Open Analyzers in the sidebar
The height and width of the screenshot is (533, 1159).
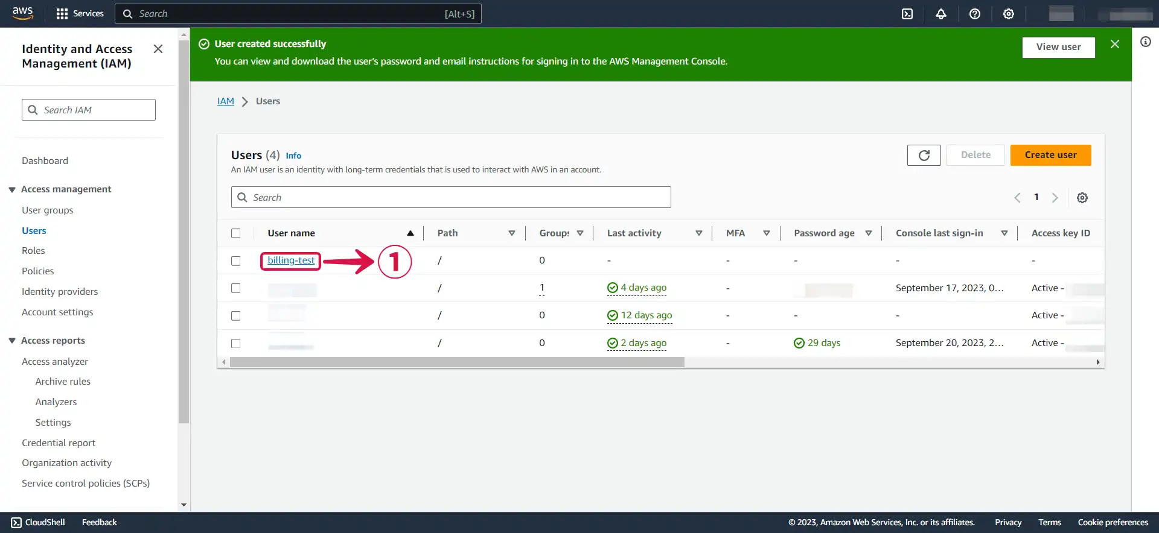click(x=56, y=402)
